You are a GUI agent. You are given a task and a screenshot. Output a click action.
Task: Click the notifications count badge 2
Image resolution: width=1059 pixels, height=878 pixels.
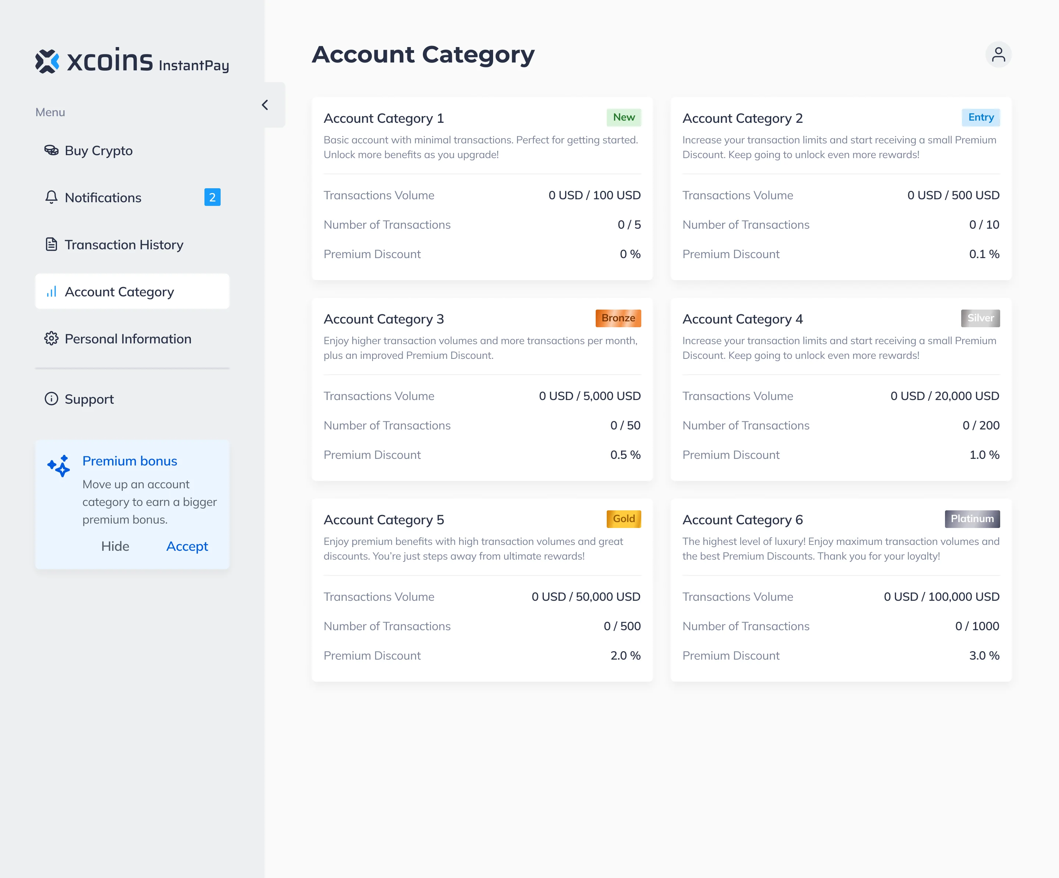point(212,197)
